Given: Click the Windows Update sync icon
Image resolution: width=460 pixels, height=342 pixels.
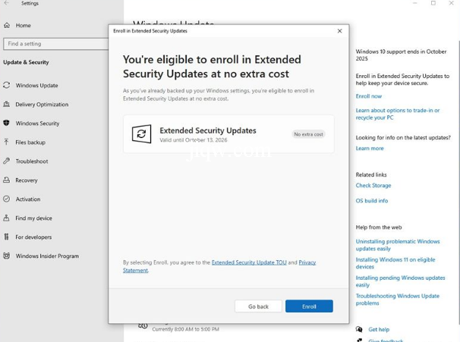Looking at the screenshot, I should pyautogui.click(x=7, y=85).
